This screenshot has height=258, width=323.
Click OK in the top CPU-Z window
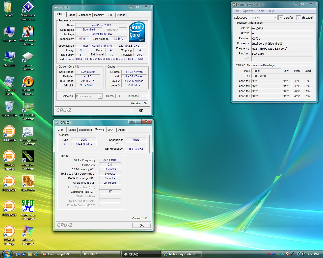coord(141,110)
